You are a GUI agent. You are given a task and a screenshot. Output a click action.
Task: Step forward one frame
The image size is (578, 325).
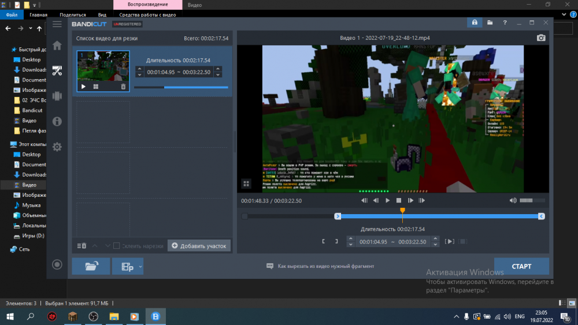[x=410, y=200]
